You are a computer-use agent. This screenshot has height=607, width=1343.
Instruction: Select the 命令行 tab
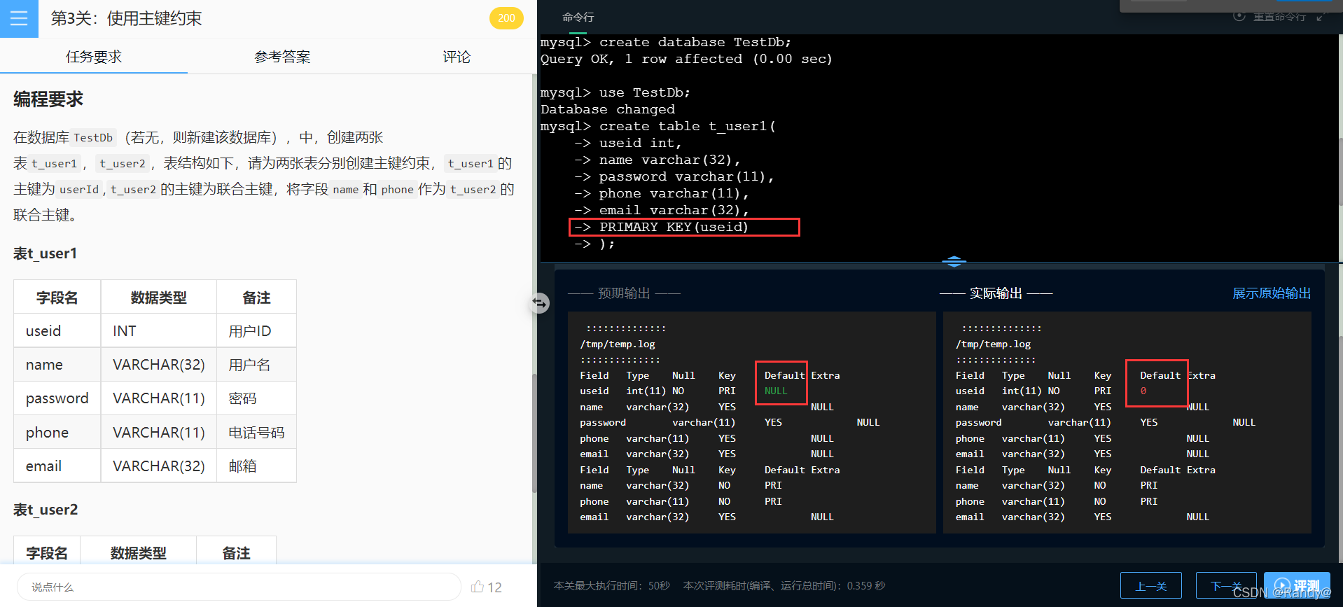pos(578,18)
